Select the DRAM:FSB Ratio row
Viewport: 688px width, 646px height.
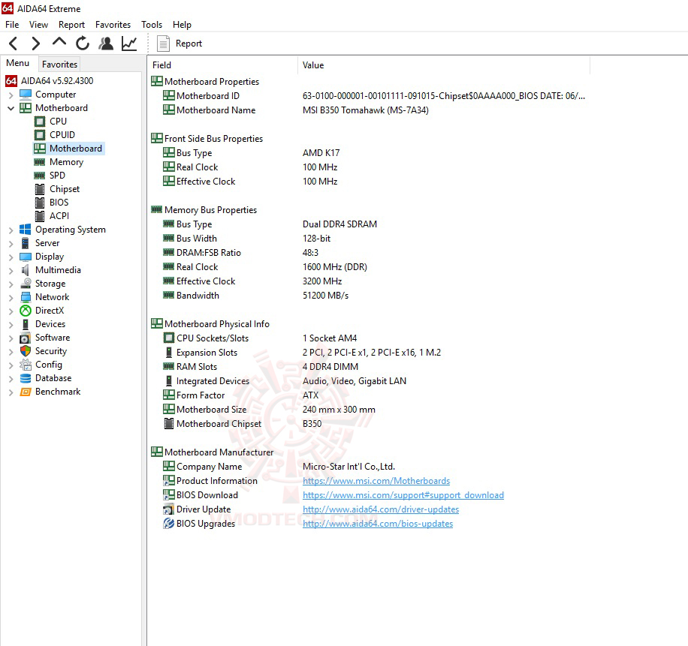tap(369, 252)
